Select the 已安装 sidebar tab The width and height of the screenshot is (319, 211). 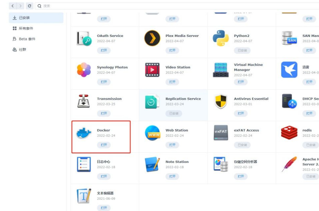tap(36, 18)
